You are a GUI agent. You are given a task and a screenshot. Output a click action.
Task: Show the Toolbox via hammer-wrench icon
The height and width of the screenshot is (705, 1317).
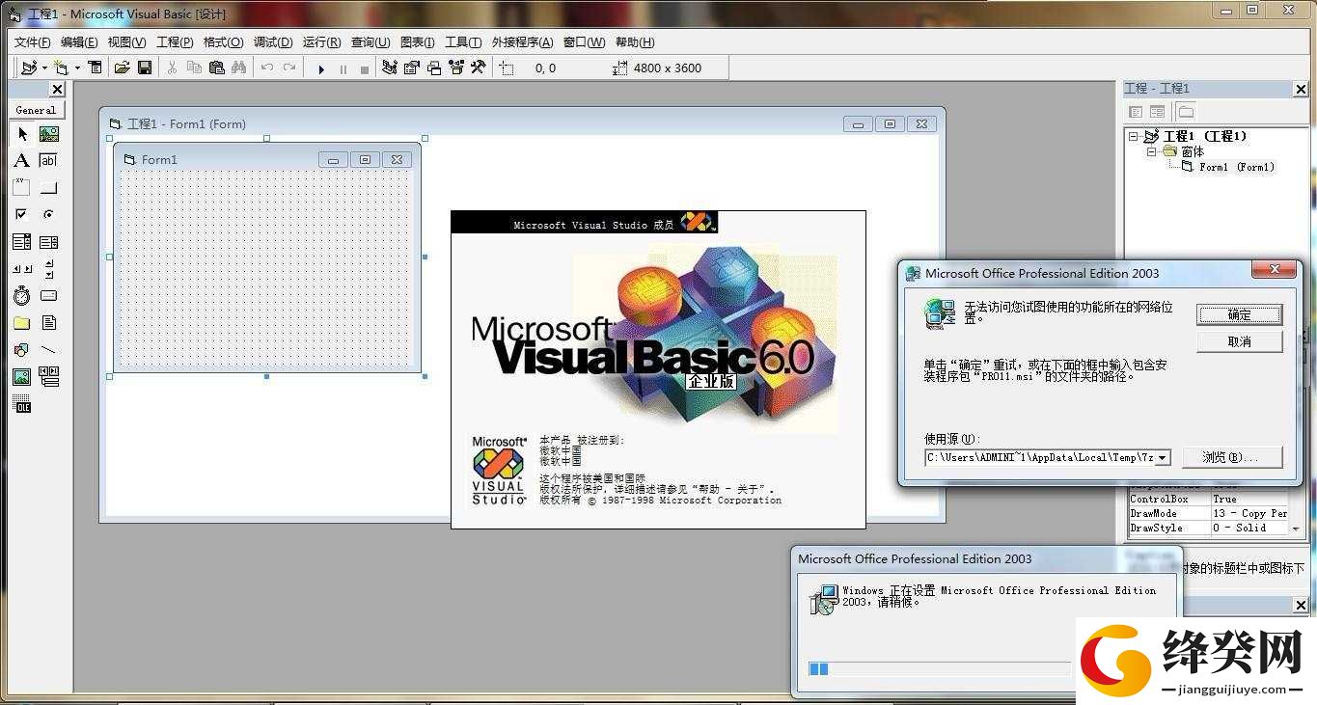coord(479,68)
